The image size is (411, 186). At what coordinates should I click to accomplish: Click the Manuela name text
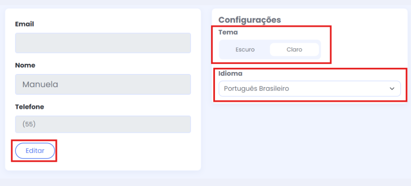click(40, 85)
